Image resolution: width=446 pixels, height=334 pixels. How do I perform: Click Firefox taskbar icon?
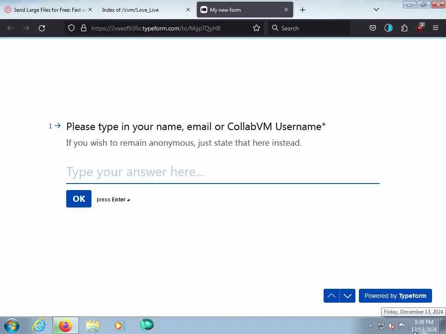(65, 325)
